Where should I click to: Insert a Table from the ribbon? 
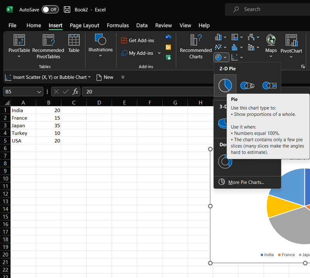pos(74,40)
